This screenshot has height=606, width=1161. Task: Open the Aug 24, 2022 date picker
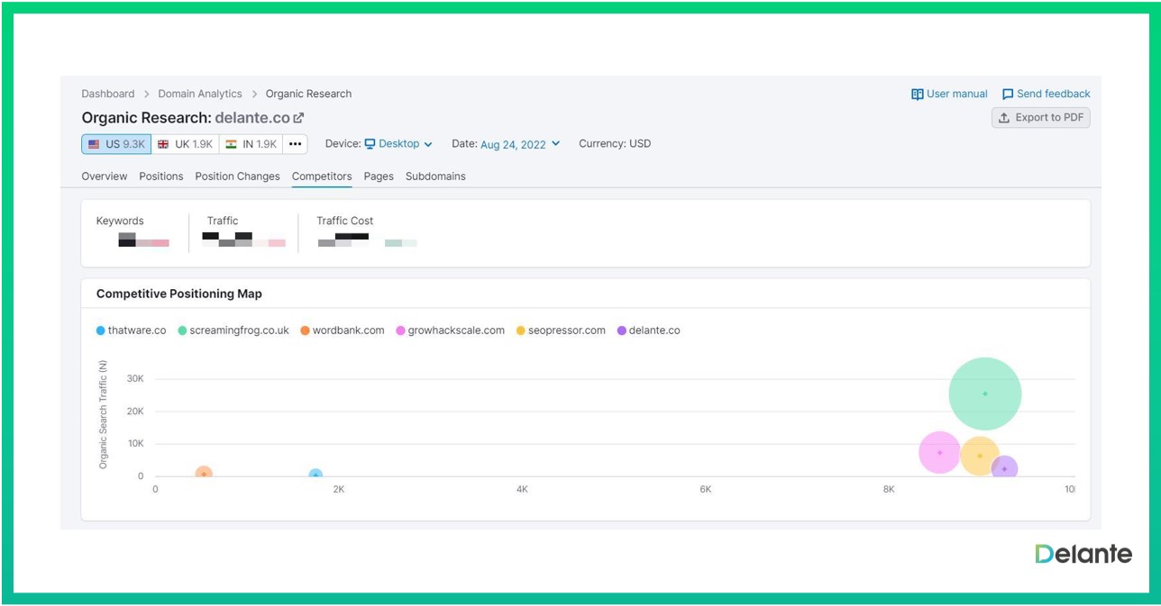(520, 144)
